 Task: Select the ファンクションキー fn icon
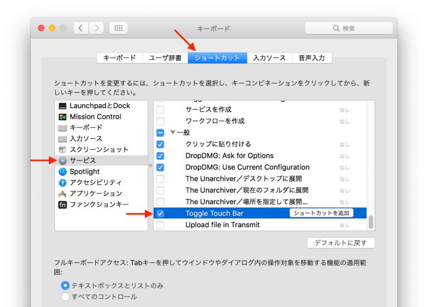click(x=62, y=204)
